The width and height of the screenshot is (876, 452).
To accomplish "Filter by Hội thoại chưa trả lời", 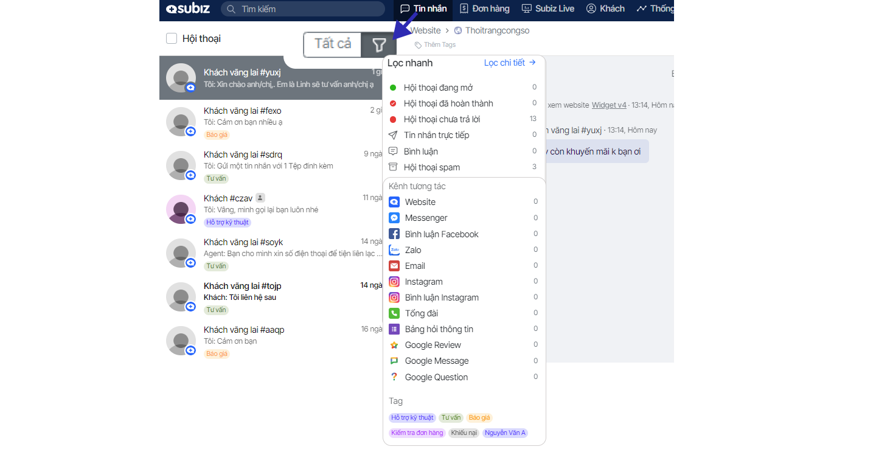I will tap(442, 119).
